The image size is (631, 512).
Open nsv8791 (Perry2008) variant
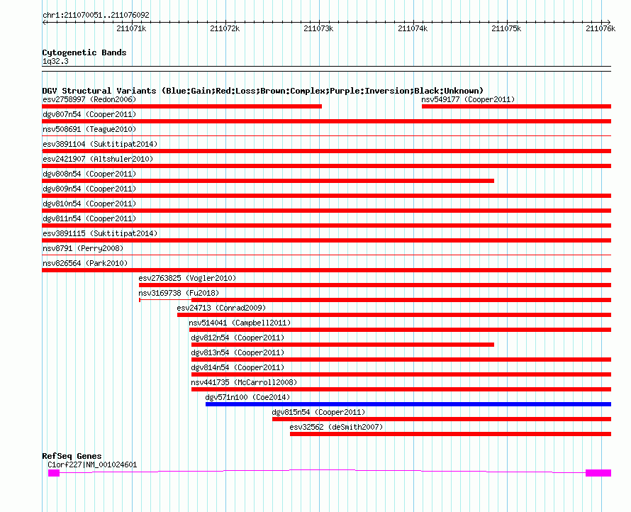coord(83,248)
